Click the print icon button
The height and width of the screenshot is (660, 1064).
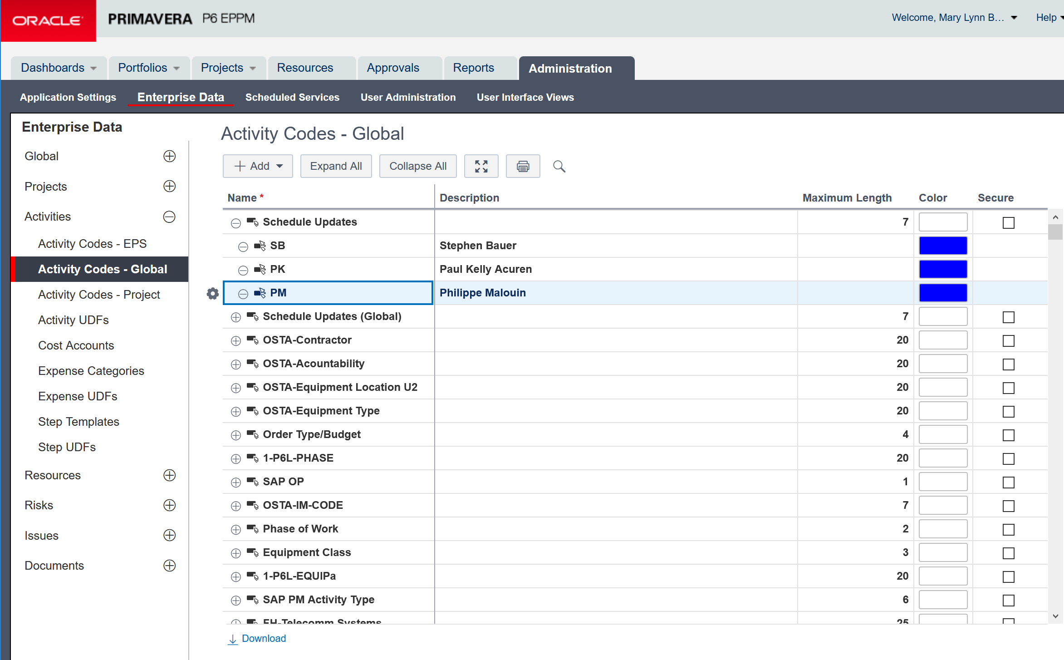tap(523, 166)
